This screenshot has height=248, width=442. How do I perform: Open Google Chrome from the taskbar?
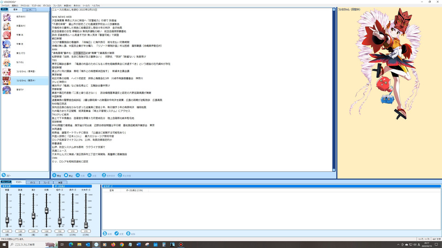[122, 244]
